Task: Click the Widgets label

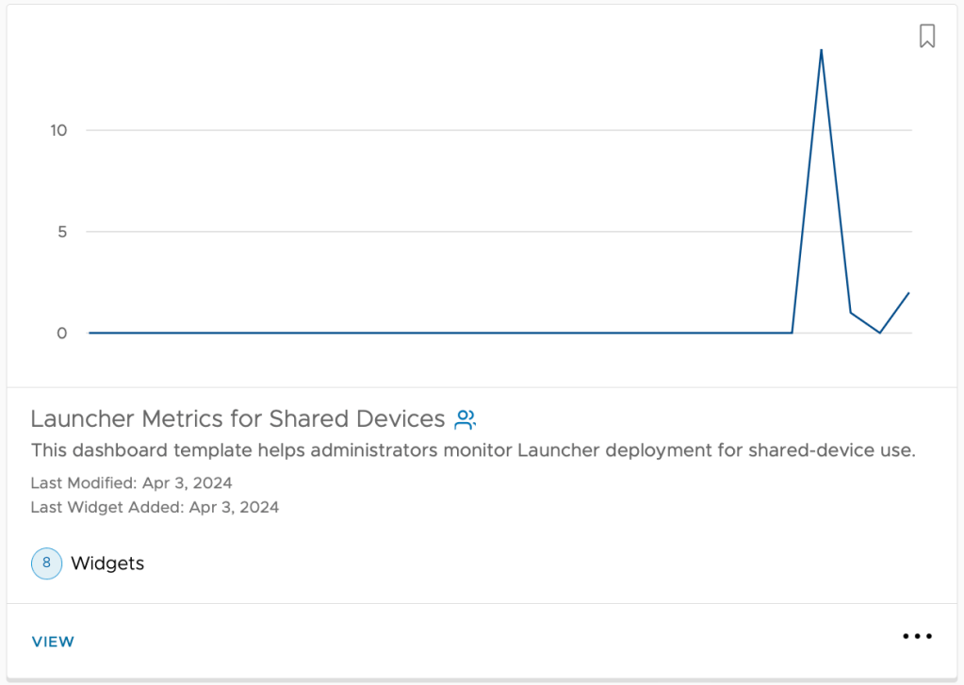Action: [107, 563]
